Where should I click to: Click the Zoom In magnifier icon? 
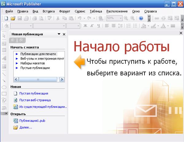[x=132, y=18]
